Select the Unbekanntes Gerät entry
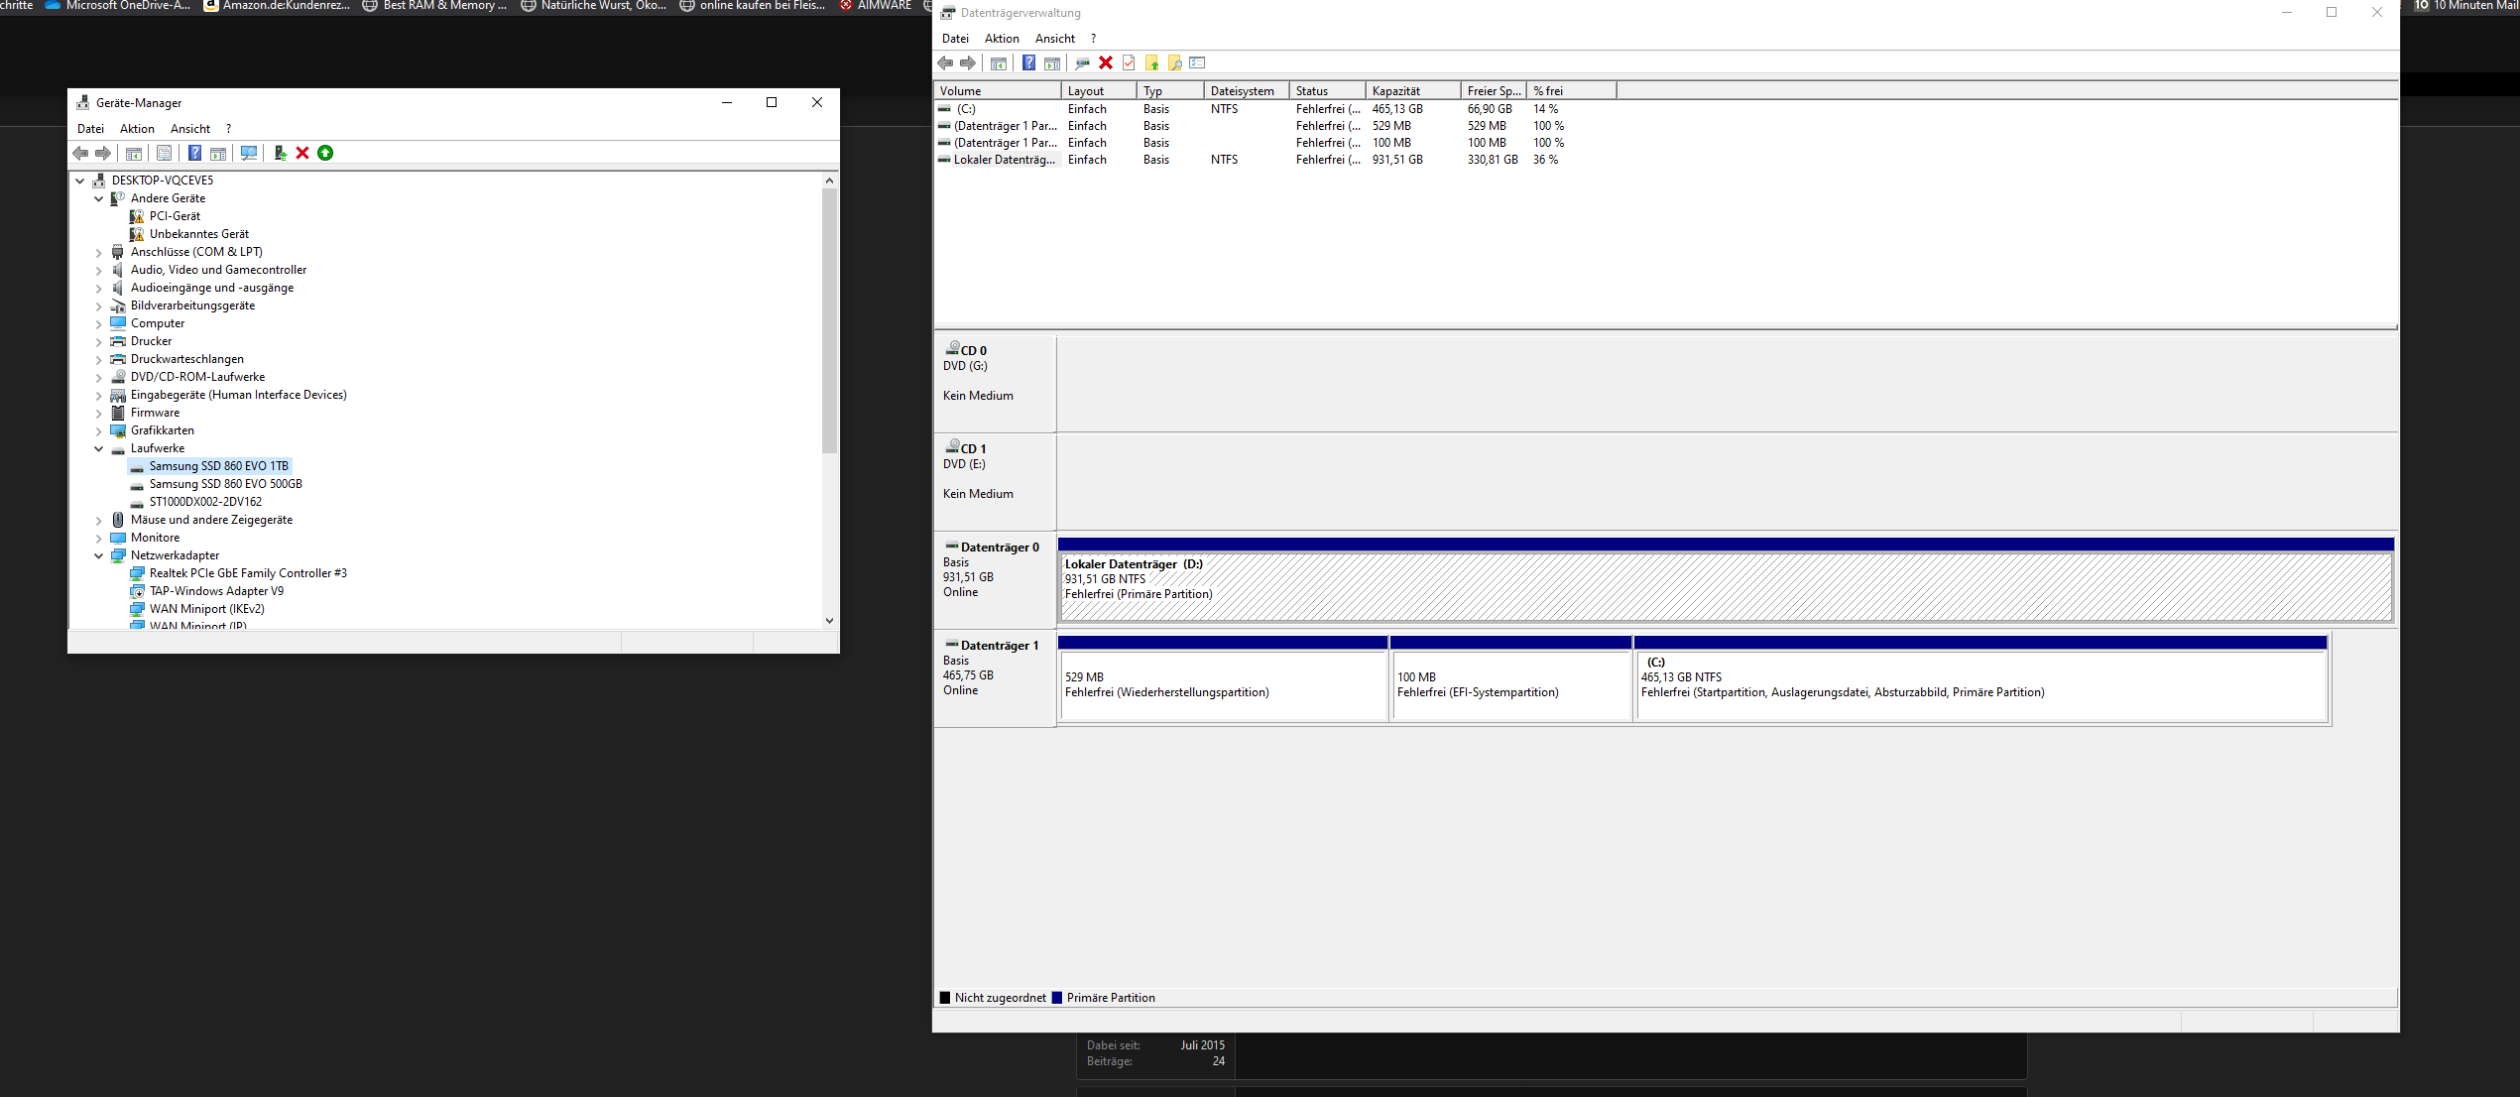 click(198, 234)
